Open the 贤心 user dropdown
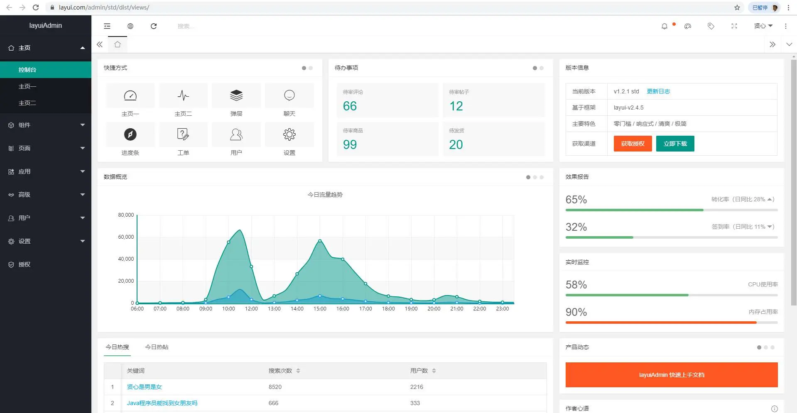Screen dimensions: 797x413 [763, 26]
